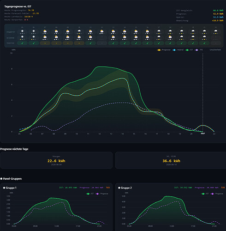Click the Prognose nächste Tage heading

14,149
